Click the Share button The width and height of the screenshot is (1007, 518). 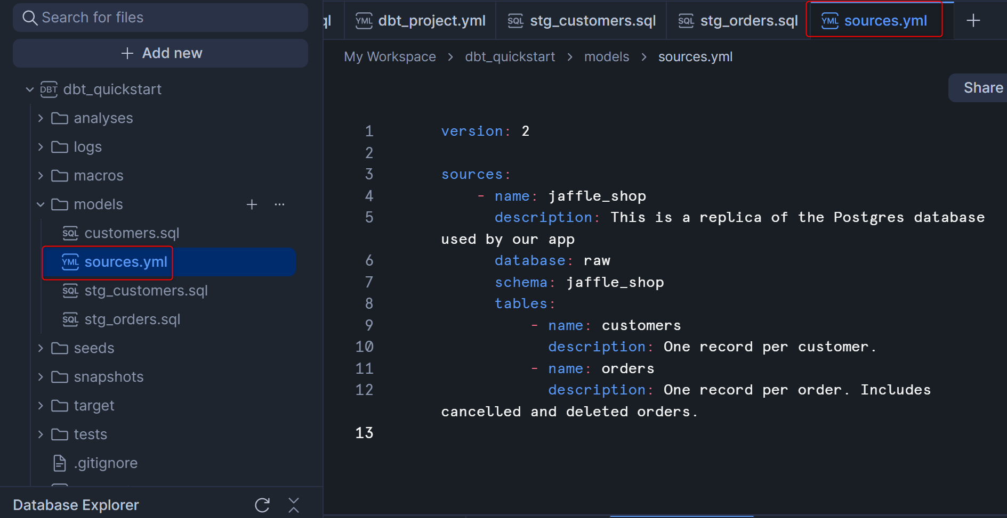pyautogui.click(x=982, y=88)
